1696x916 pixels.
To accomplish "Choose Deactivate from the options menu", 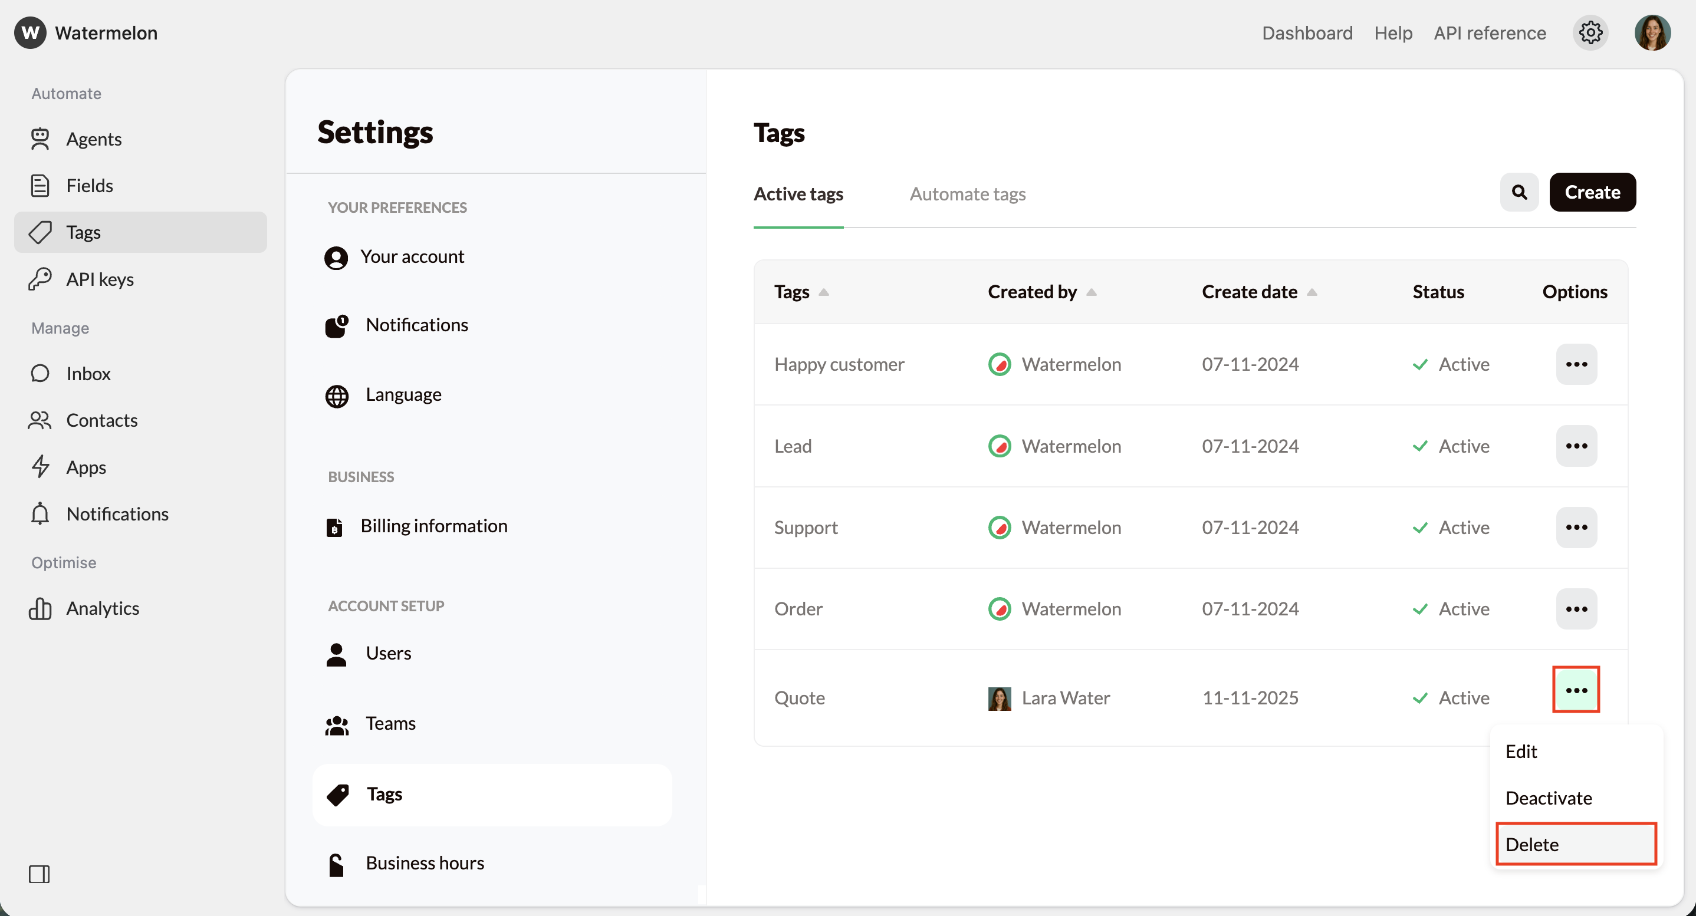I will (1549, 798).
